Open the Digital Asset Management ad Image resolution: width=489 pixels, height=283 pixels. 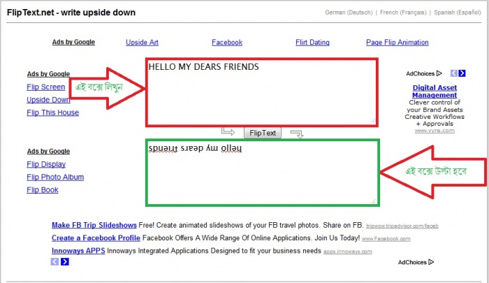pos(435,92)
